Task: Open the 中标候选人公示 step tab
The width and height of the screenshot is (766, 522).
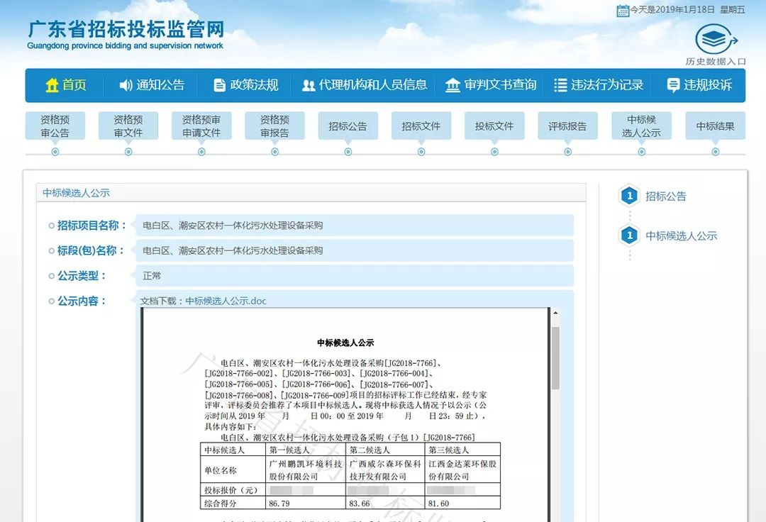Action: (641, 126)
